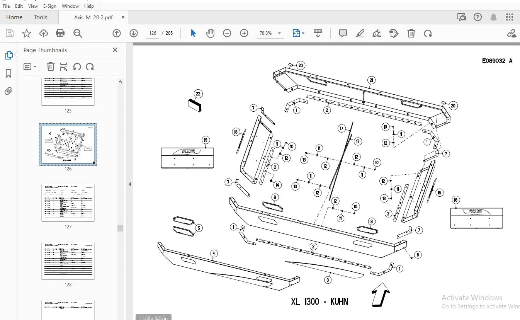Close the Page Thumbnails panel

coord(115,50)
